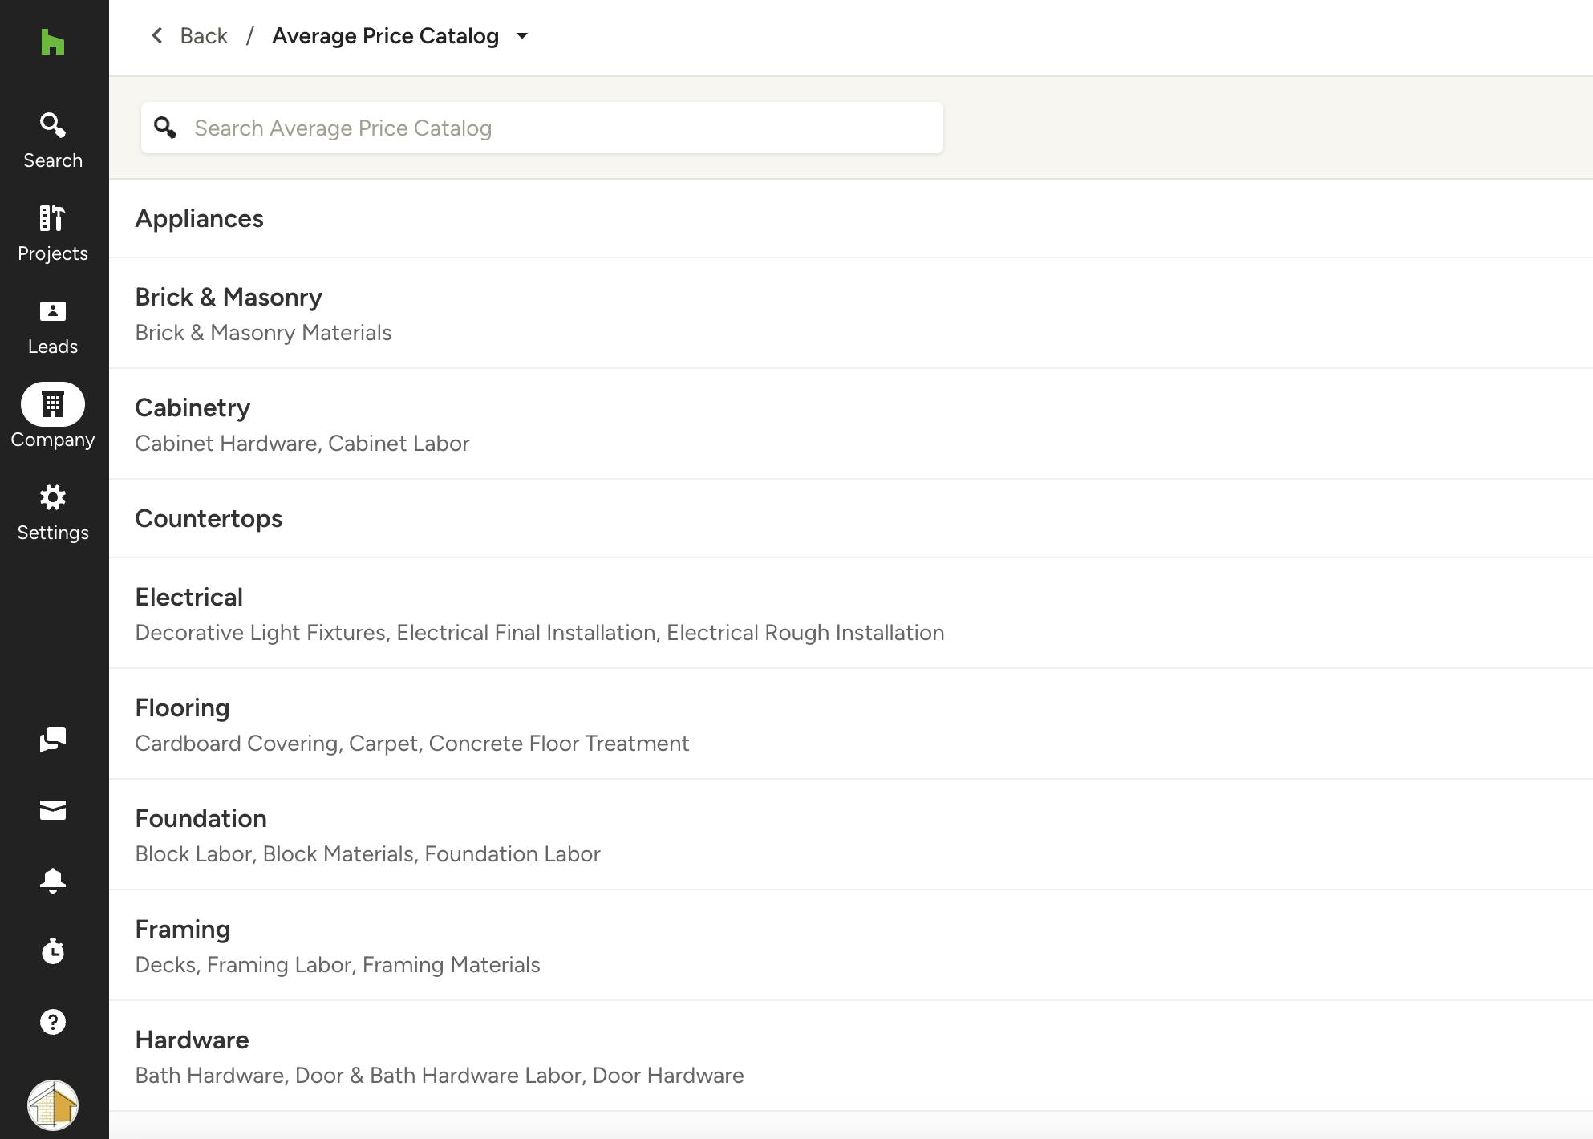
Task: Go to the Leads section
Action: point(53,327)
